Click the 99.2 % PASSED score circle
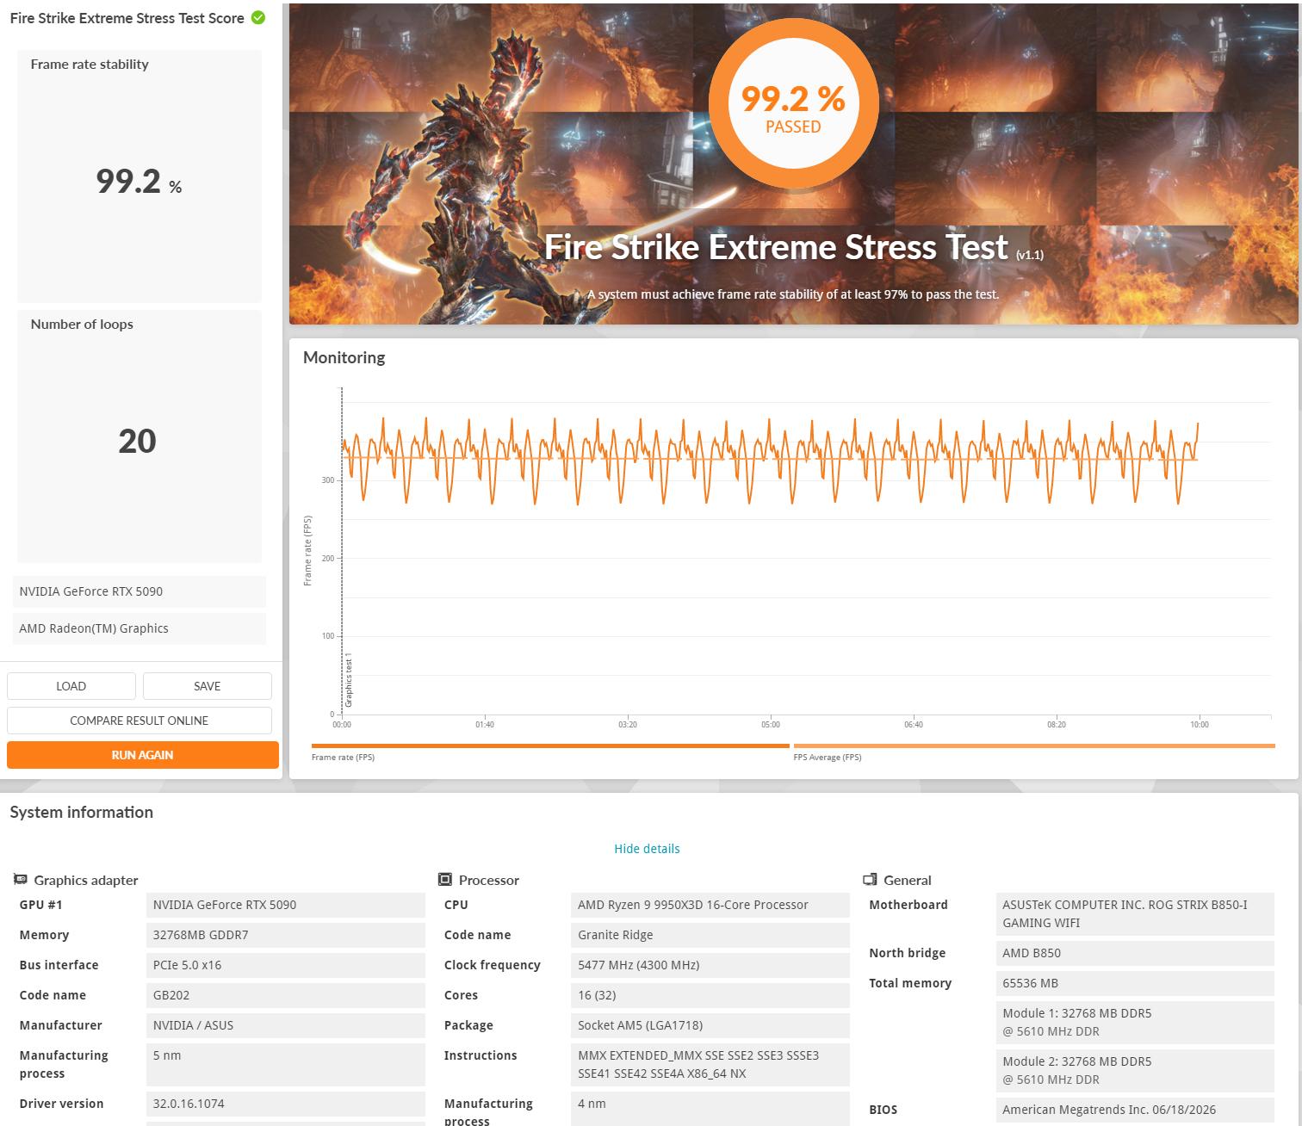1302x1126 pixels. coord(793,104)
